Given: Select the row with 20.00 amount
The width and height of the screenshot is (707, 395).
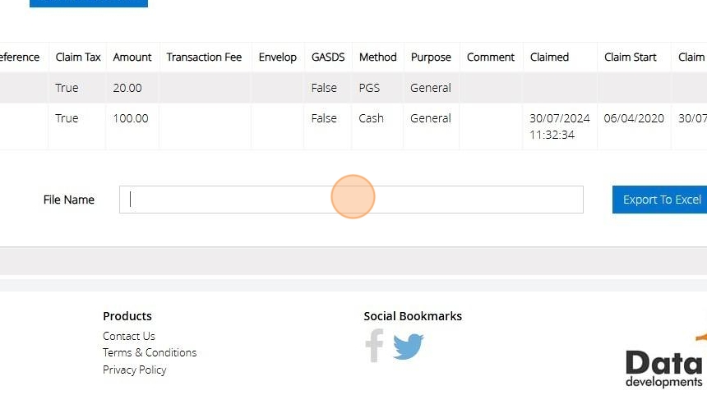Looking at the screenshot, I should [x=127, y=88].
